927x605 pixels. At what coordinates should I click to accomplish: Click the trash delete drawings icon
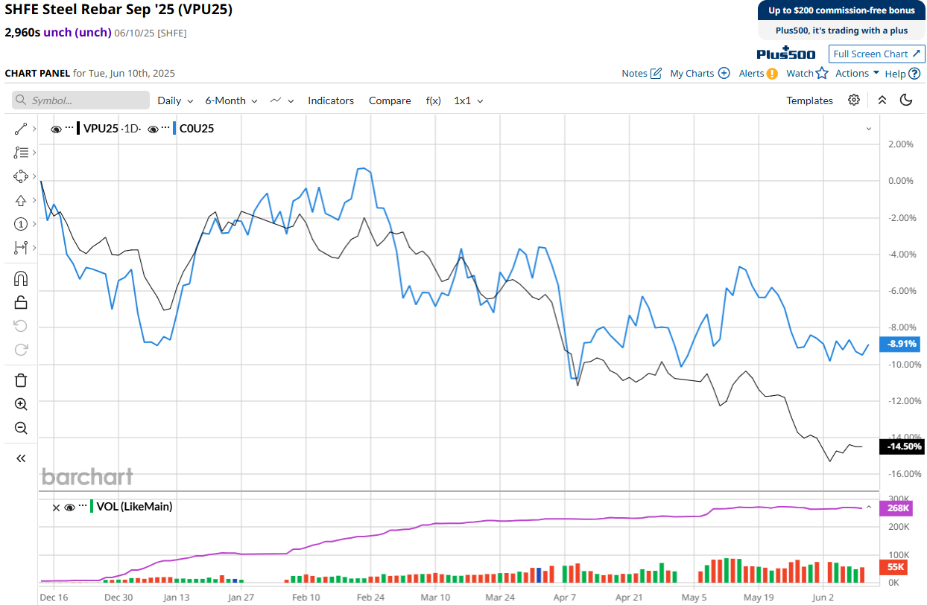pos(21,380)
